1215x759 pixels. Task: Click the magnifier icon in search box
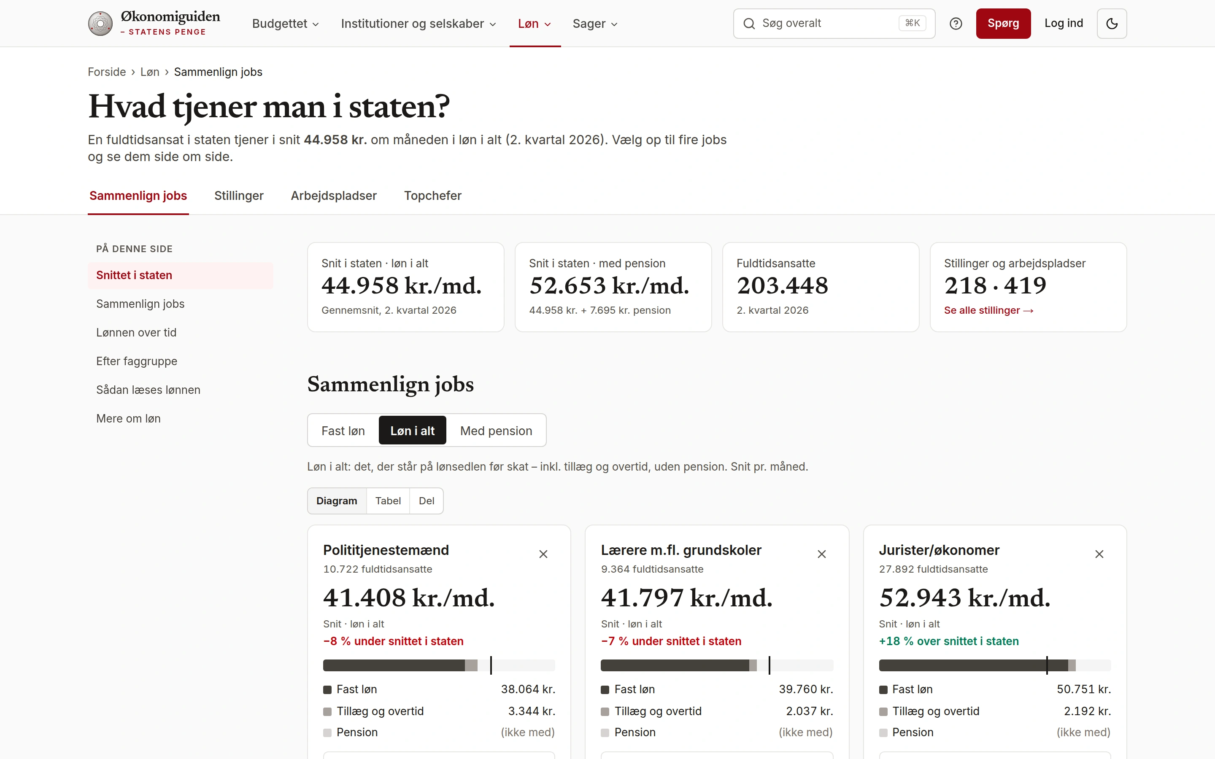point(749,24)
